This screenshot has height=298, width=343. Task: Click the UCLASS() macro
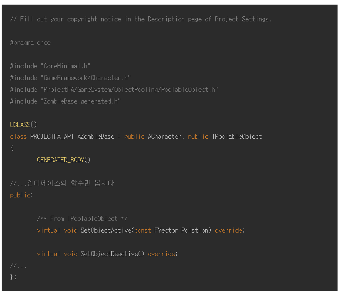24,125
